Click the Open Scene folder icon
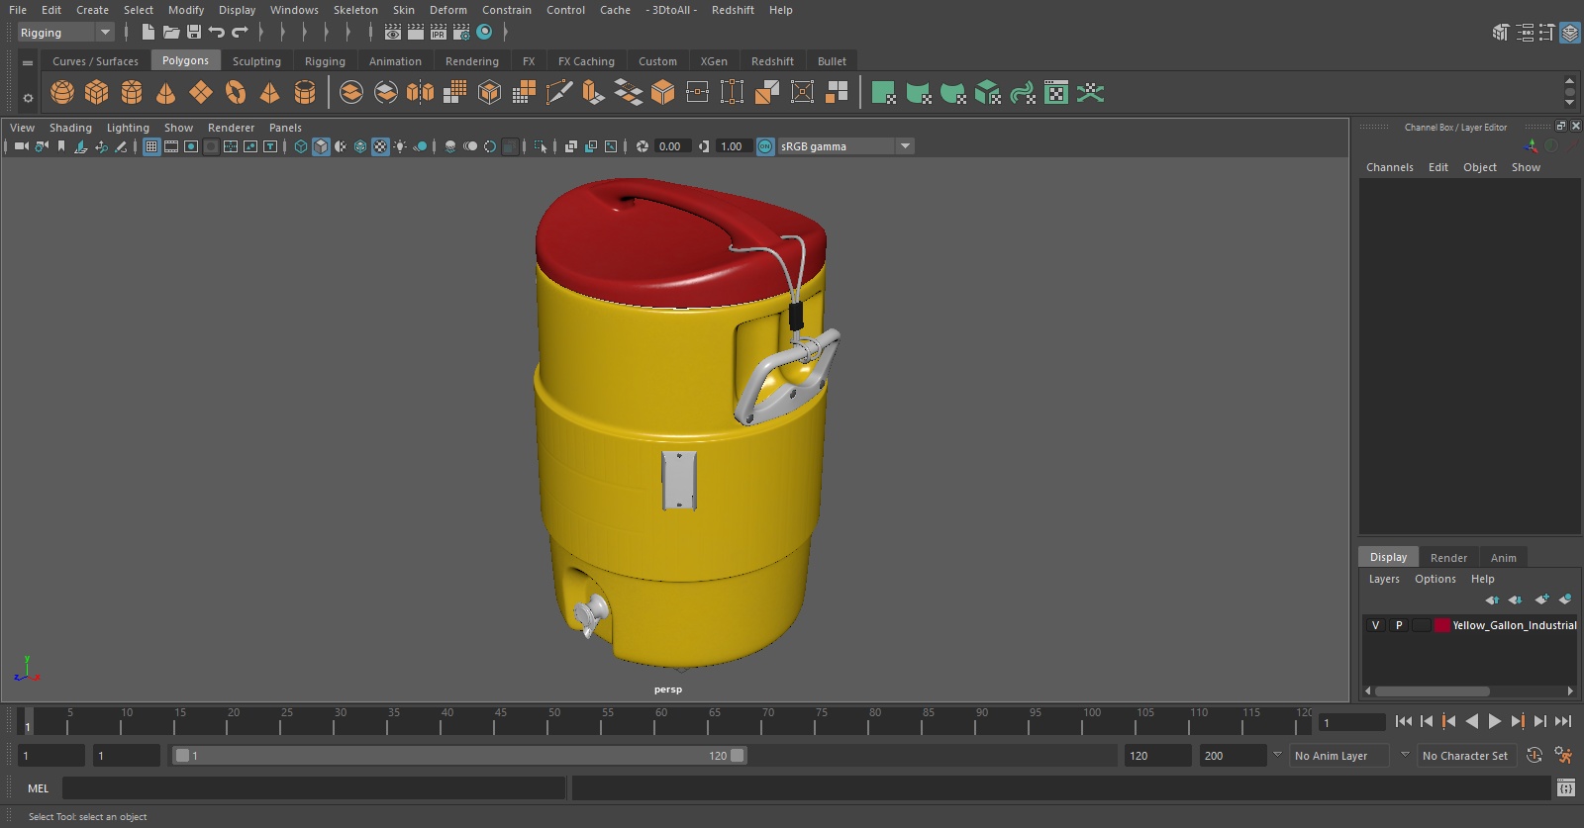This screenshot has height=828, width=1584. pos(171,33)
